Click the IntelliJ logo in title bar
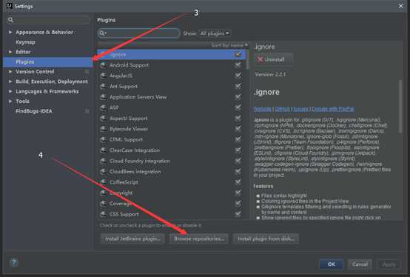Image resolution: width=410 pixels, height=277 pixels. (x=9, y=6)
